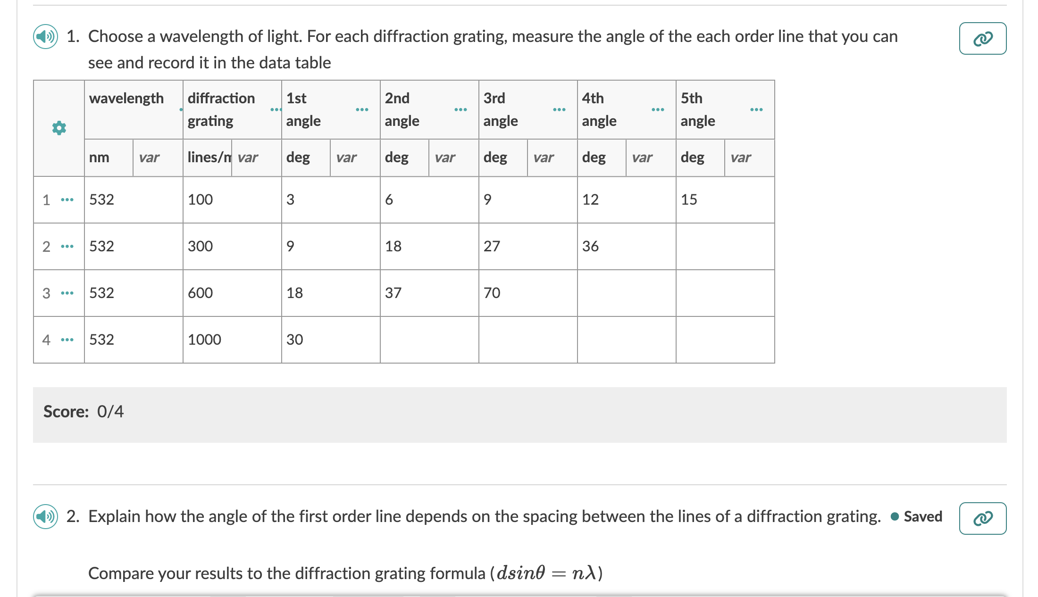Open the data table settings gear
The image size is (1038, 597).
pos(59,128)
